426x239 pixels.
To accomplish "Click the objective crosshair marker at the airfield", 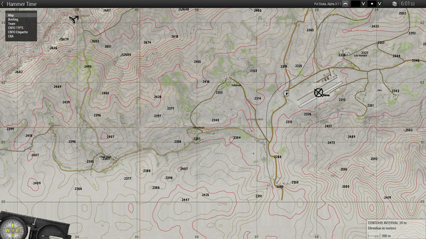I will coord(318,93).
